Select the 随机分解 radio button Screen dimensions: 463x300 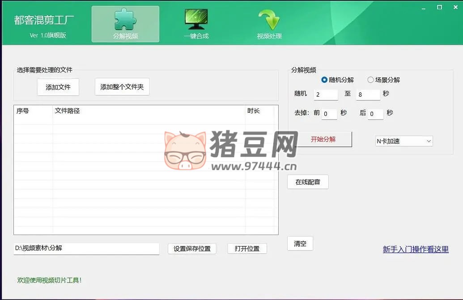point(324,80)
